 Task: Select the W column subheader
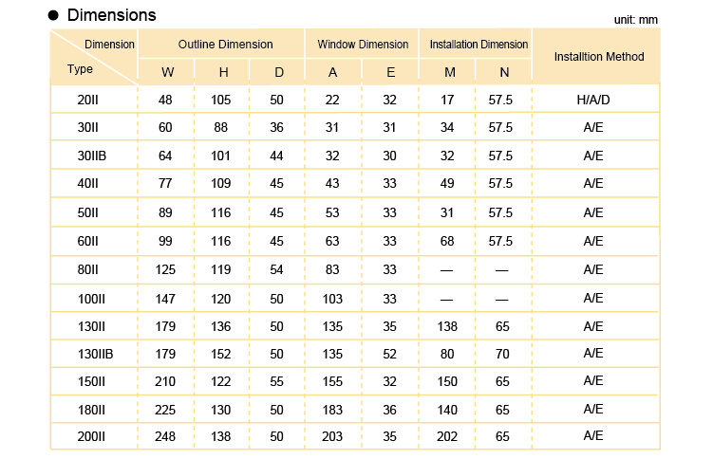pos(167,72)
